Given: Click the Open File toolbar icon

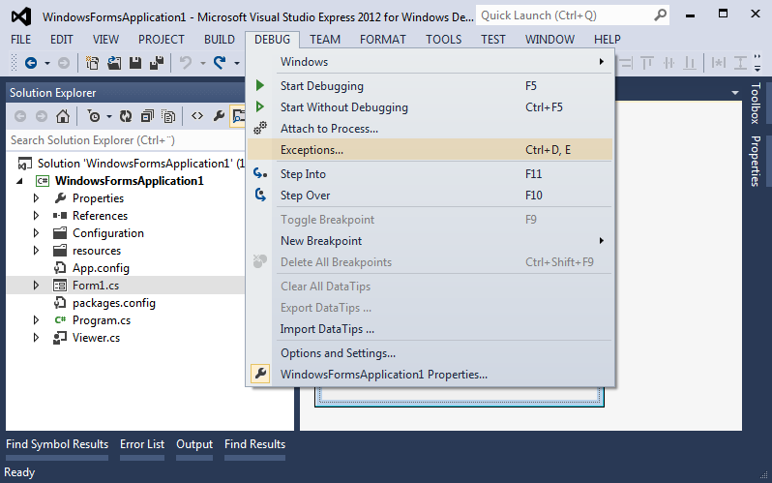Looking at the screenshot, I should pos(115,63).
